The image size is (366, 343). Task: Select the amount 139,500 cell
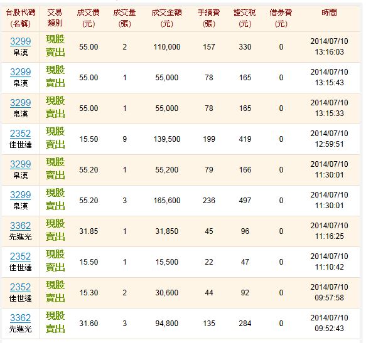click(167, 139)
